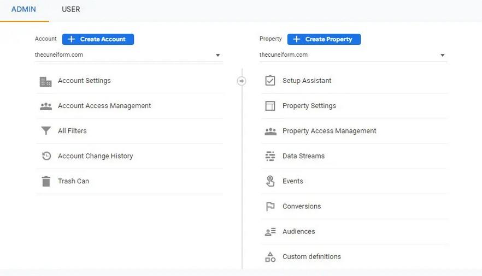Open the thecuneiform.com property selector
This screenshot has height=276, width=482.
click(353, 55)
